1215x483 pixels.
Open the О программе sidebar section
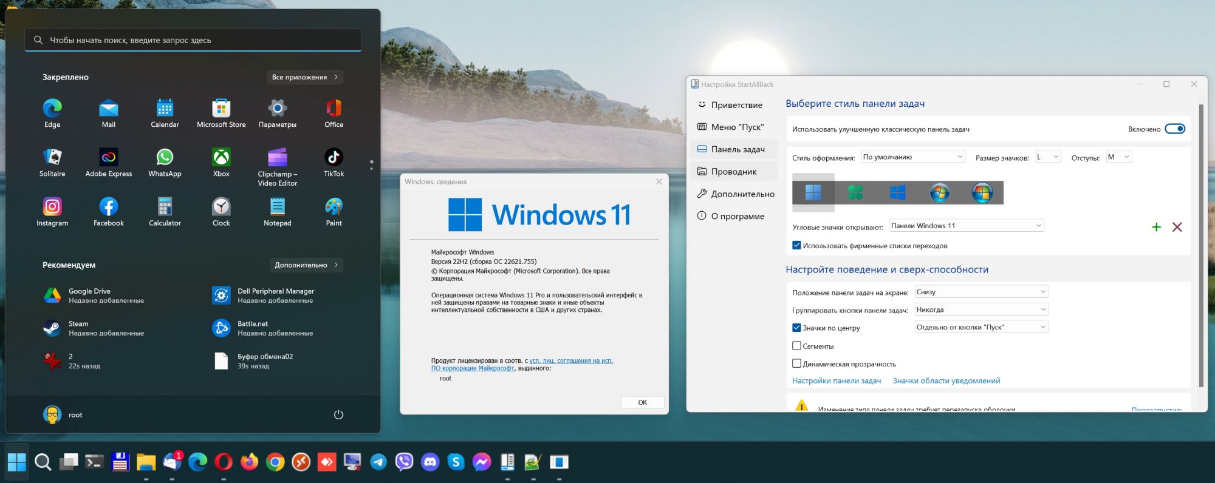pyautogui.click(x=734, y=216)
